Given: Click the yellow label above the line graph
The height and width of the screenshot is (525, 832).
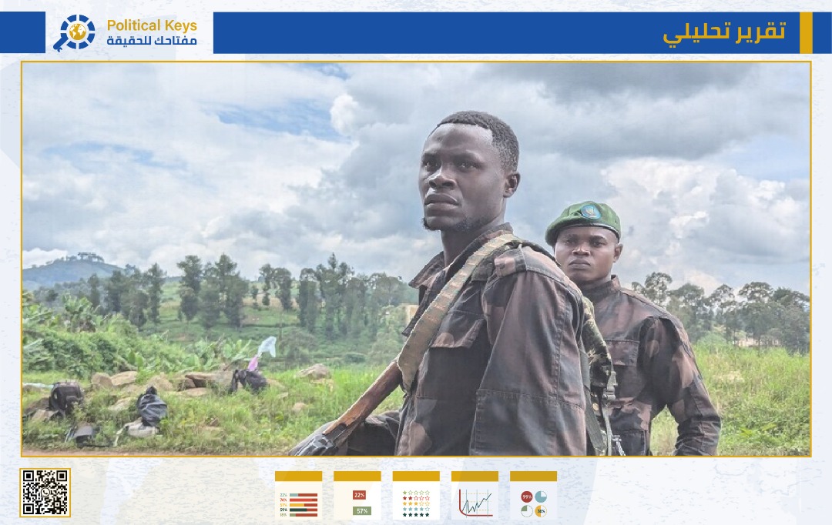Looking at the screenshot, I should point(475,477).
